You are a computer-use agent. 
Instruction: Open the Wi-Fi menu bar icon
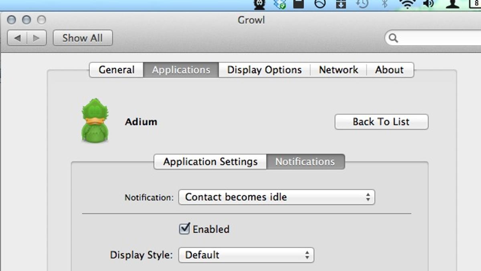tap(407, 4)
